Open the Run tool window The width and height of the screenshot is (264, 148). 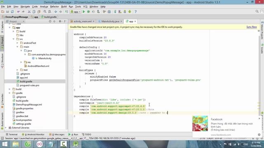(73, 134)
